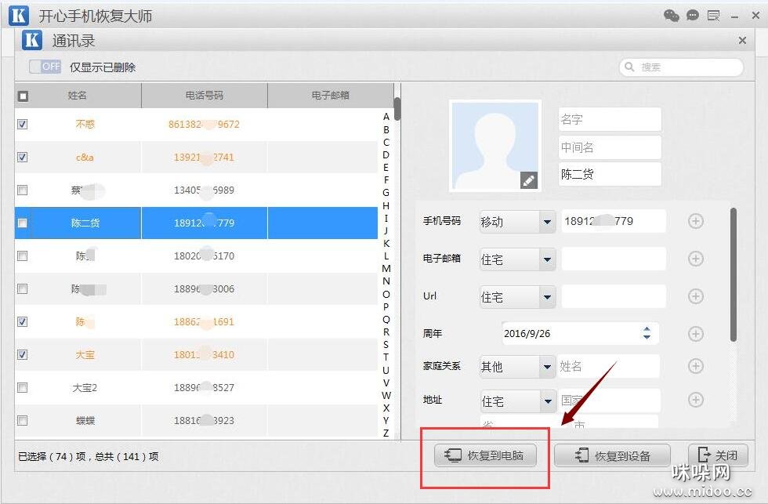The image size is (768, 504).
Task: Toggle the select-all checkbox in header
Action: click(23, 96)
